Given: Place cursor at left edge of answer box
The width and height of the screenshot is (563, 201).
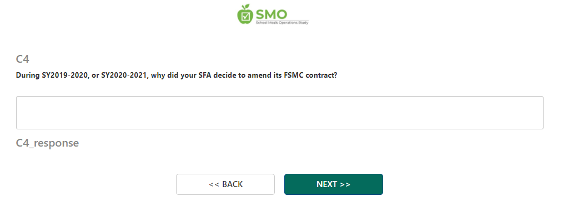Looking at the screenshot, I should (20, 113).
